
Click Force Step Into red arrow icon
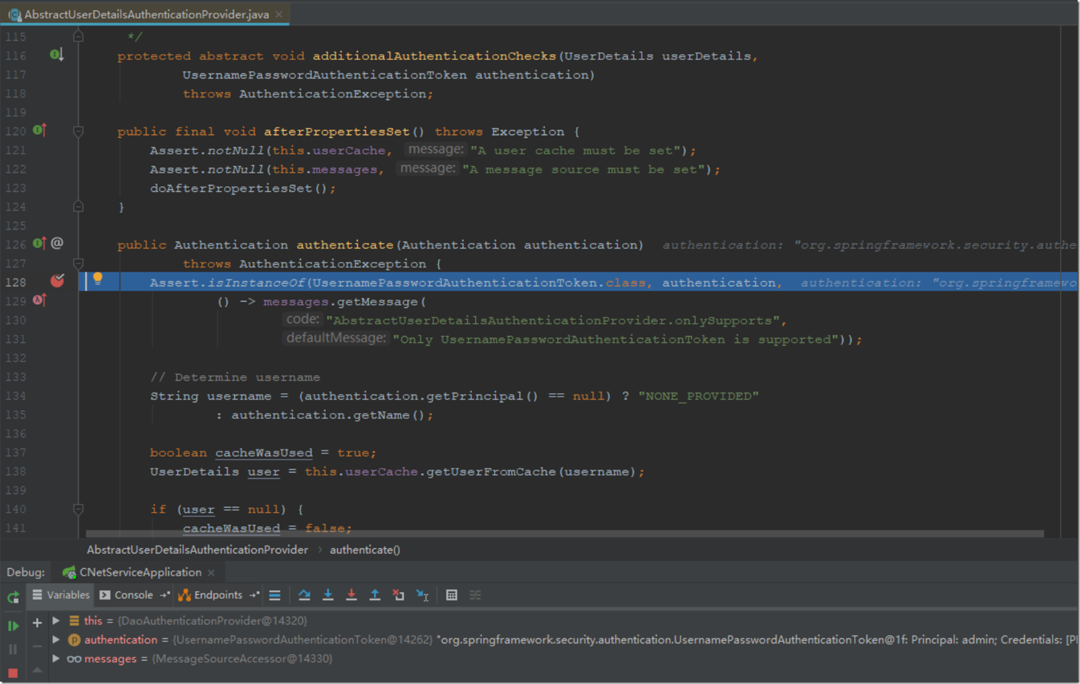(351, 596)
